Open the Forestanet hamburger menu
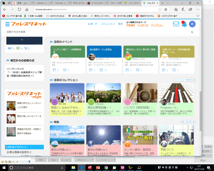The height and width of the screenshot is (171, 214). coord(7,24)
